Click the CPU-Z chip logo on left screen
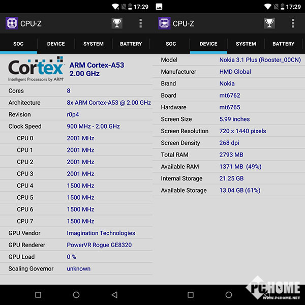The image size is (305, 305). [11, 23]
